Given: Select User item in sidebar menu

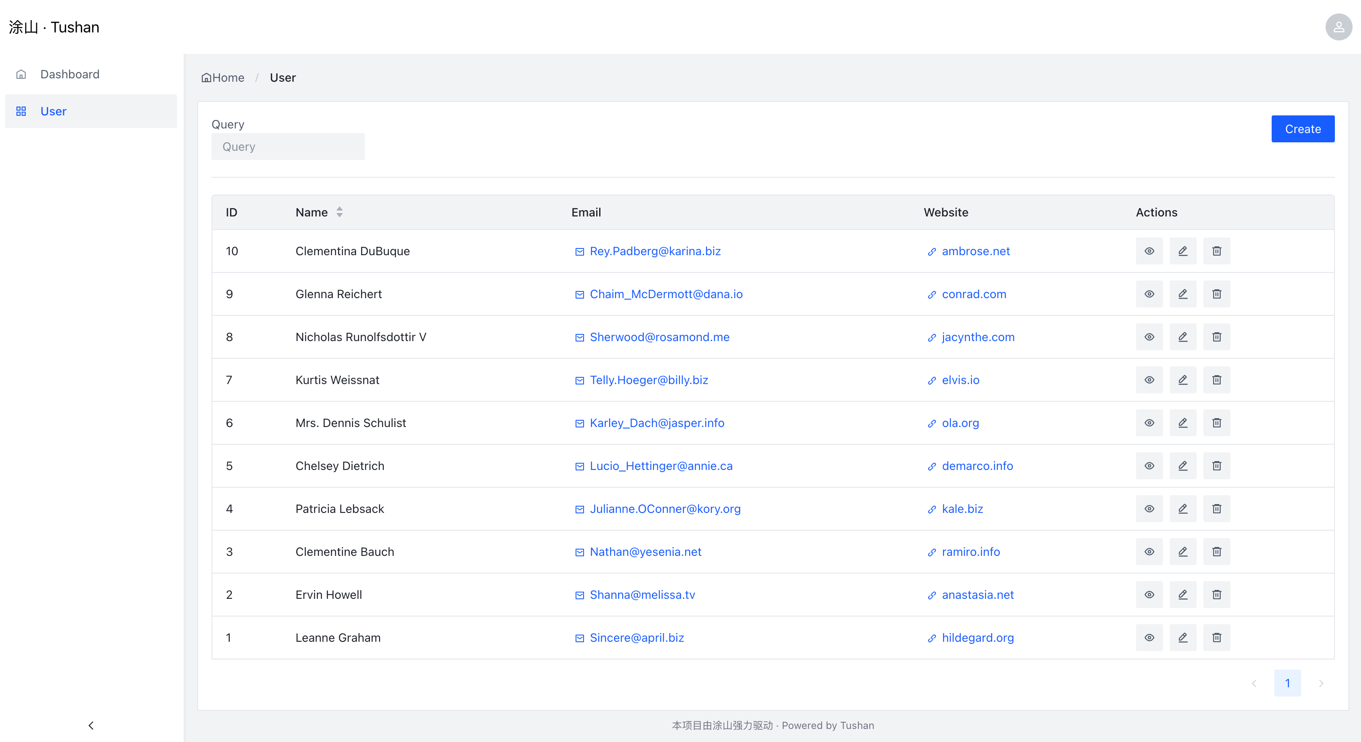Looking at the screenshot, I should click(x=54, y=112).
